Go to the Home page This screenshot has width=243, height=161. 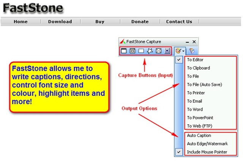point(21,22)
